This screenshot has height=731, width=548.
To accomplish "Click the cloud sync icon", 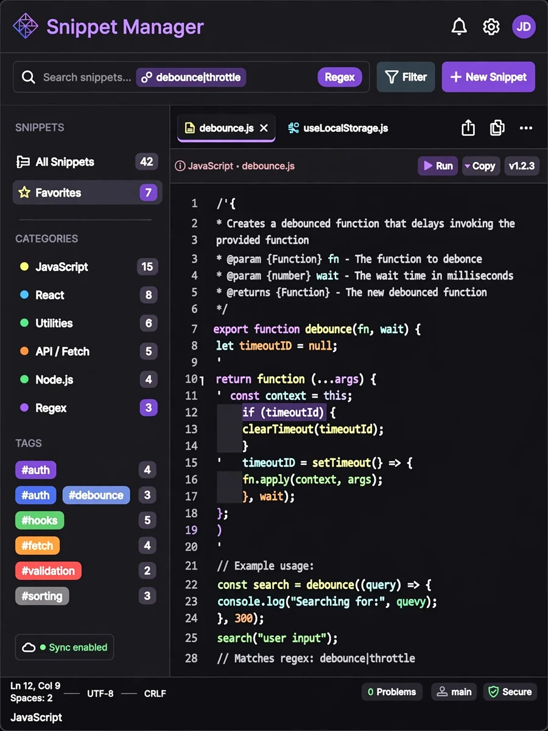I will pyautogui.click(x=29, y=648).
